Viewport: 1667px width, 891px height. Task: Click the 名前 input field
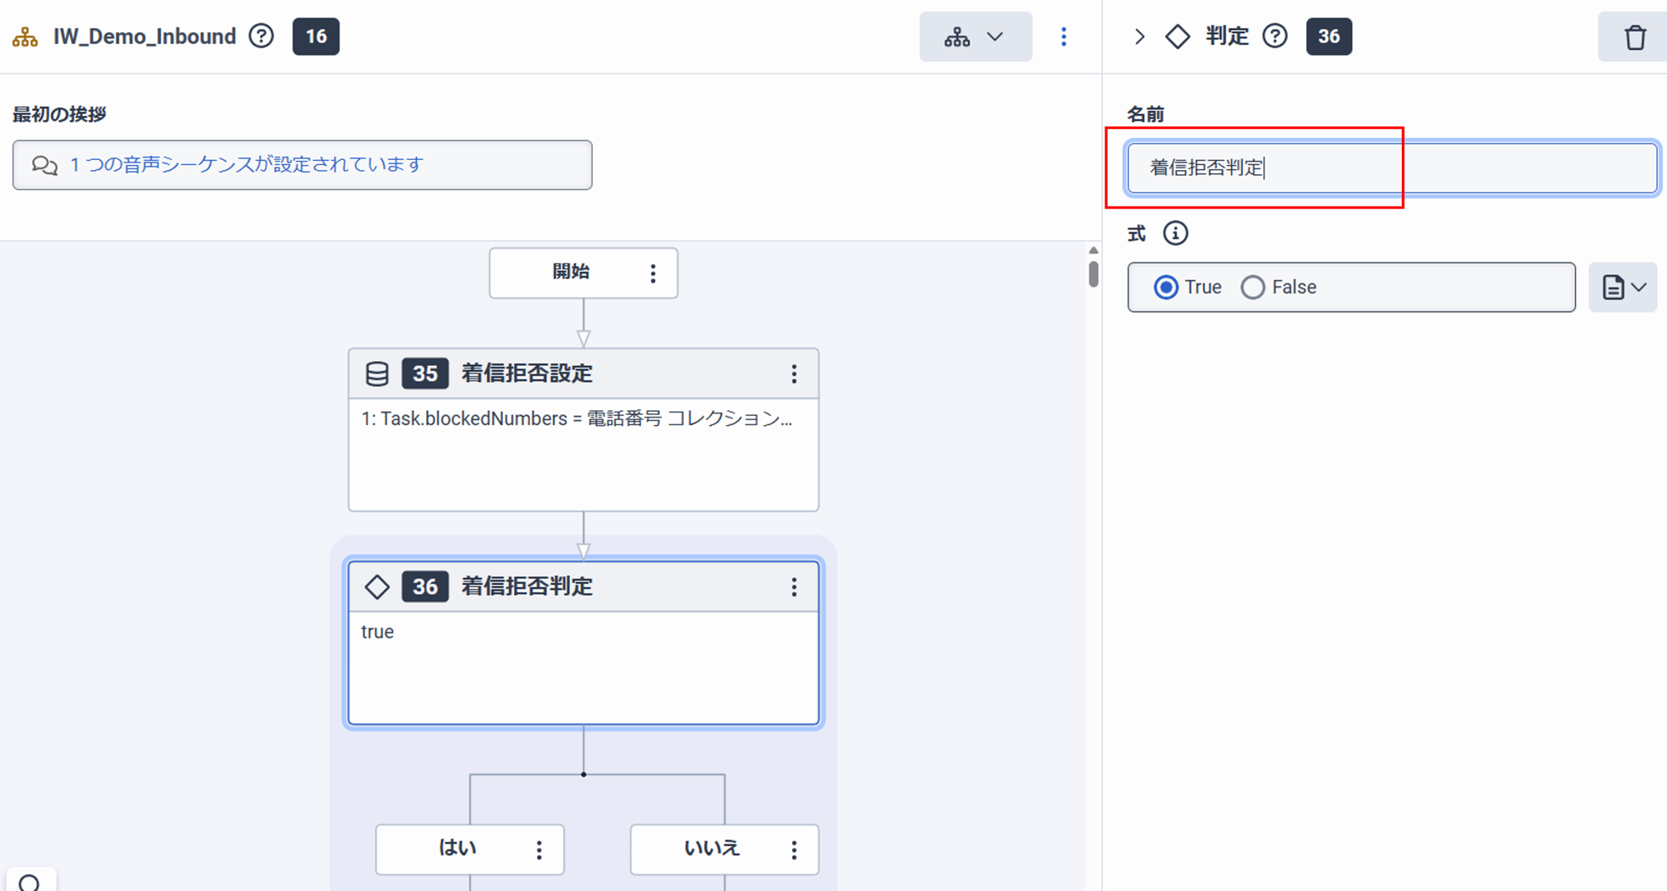[x=1392, y=168]
